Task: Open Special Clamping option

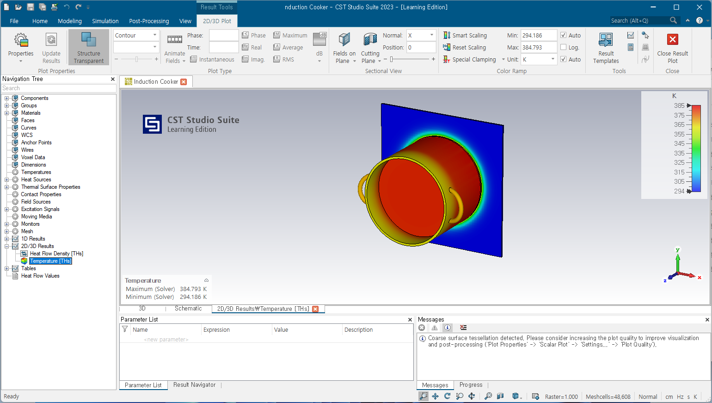Action: 470,59
